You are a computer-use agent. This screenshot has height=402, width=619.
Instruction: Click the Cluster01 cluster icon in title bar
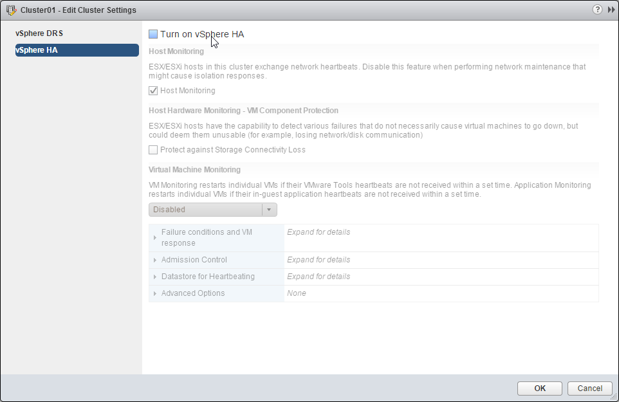10,10
